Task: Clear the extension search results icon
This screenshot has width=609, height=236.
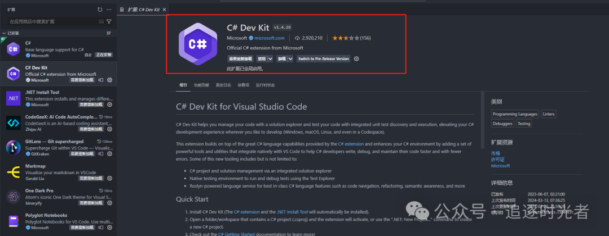Action: [101, 22]
